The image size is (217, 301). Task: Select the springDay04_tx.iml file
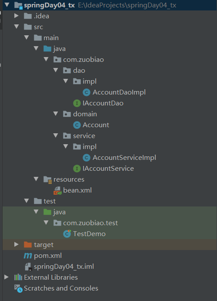(x=60, y=267)
